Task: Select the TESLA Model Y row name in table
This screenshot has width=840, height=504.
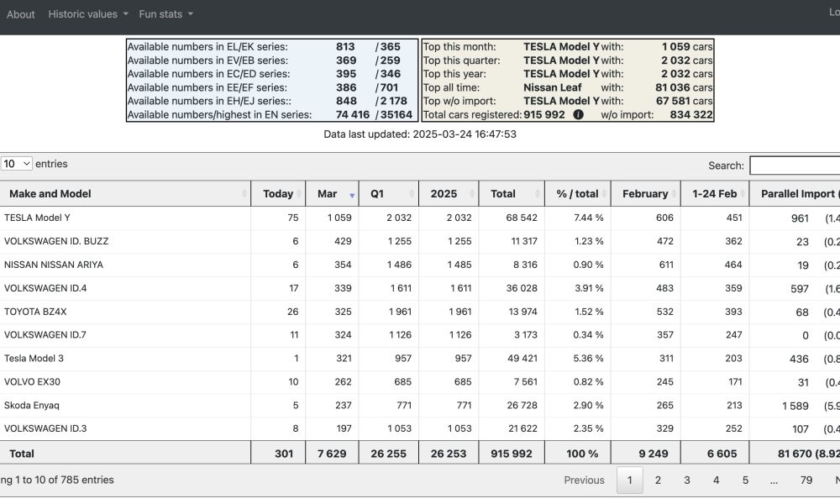Action: click(37, 218)
